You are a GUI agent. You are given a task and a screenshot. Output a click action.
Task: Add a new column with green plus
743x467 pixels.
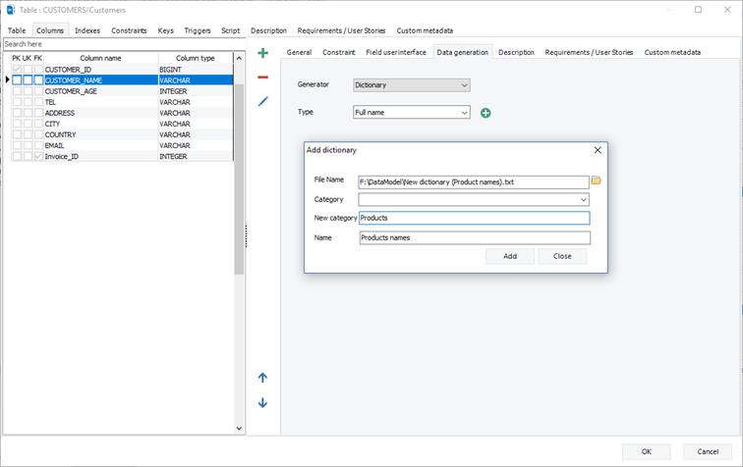pyautogui.click(x=262, y=53)
